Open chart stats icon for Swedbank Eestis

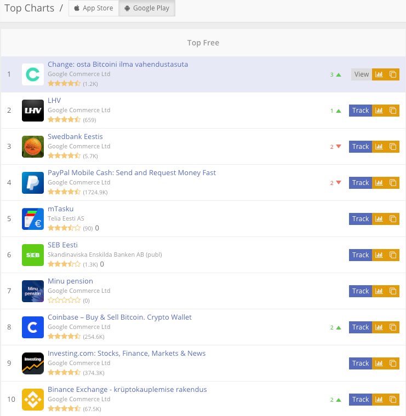379,147
